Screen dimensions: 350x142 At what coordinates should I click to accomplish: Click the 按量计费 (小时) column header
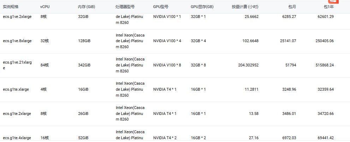coord(245,7)
